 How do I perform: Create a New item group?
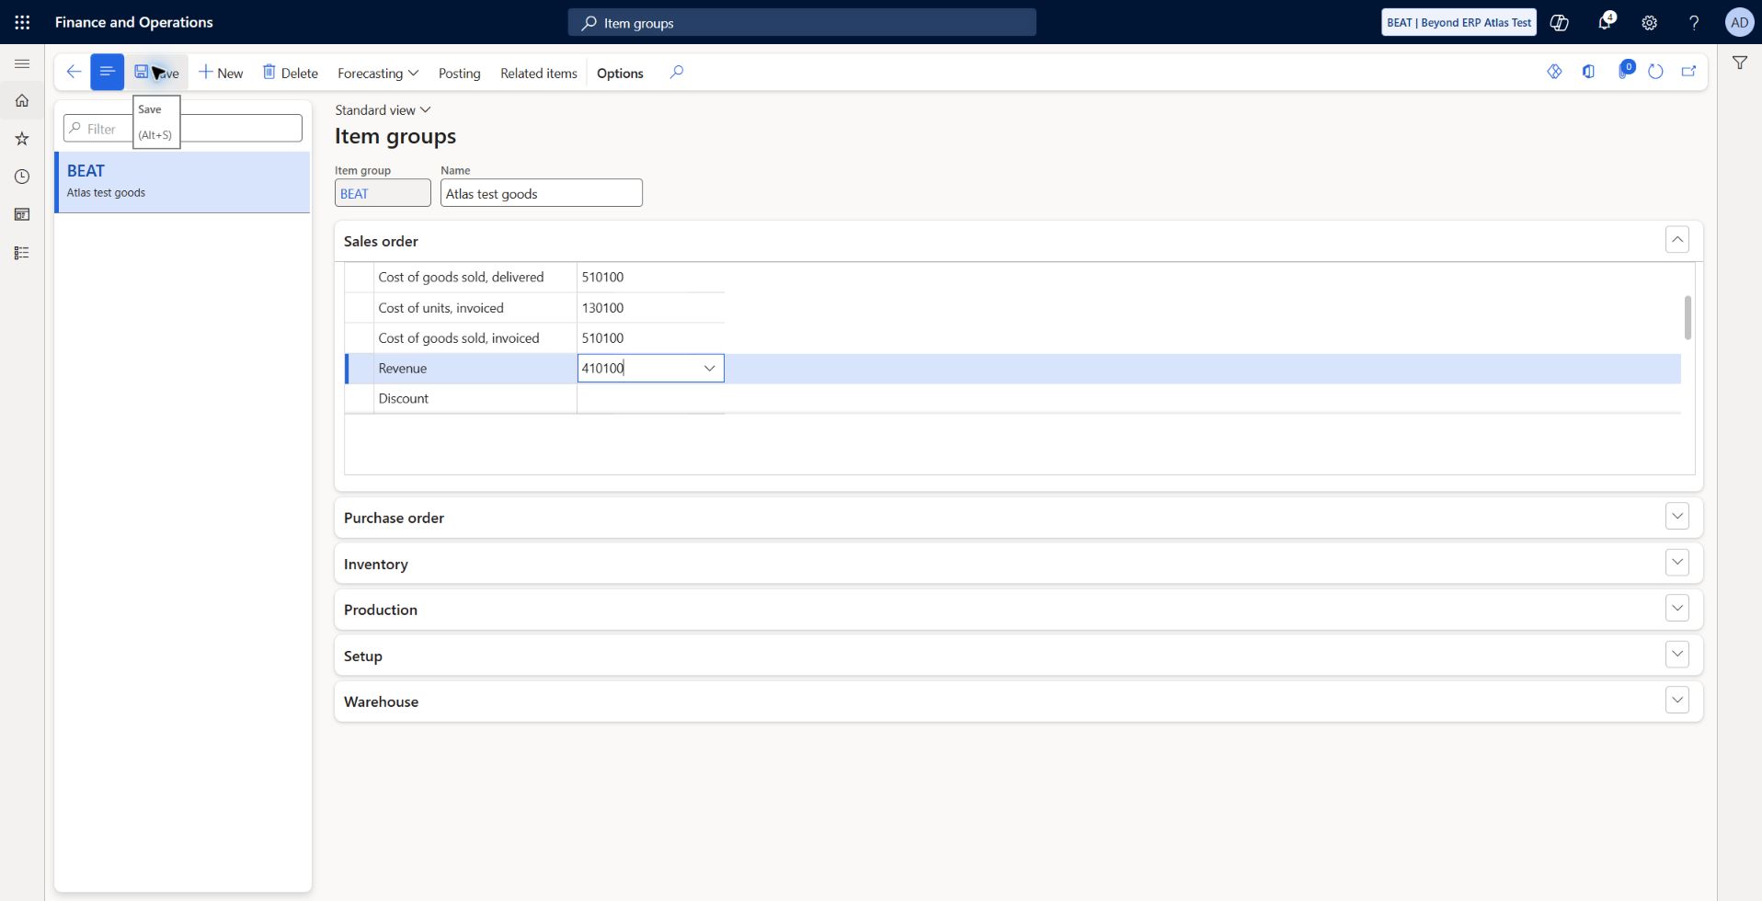point(221,73)
